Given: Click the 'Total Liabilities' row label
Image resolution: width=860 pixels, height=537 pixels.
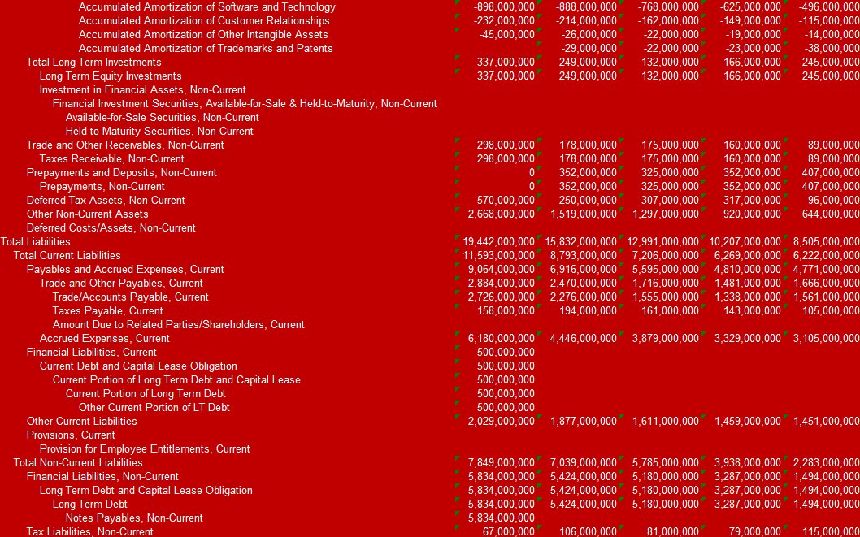Looking at the screenshot, I should point(35,241).
